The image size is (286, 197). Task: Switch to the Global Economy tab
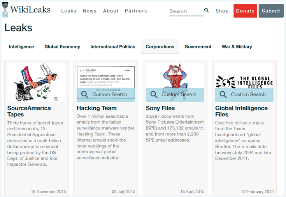62,47
